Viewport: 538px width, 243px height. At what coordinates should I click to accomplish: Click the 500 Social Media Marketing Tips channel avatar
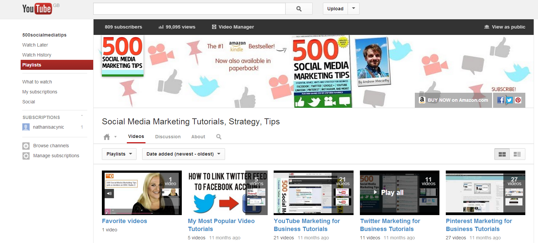(x=123, y=56)
